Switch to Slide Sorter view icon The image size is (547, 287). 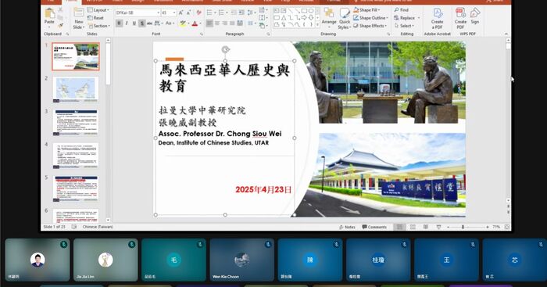pos(413,227)
